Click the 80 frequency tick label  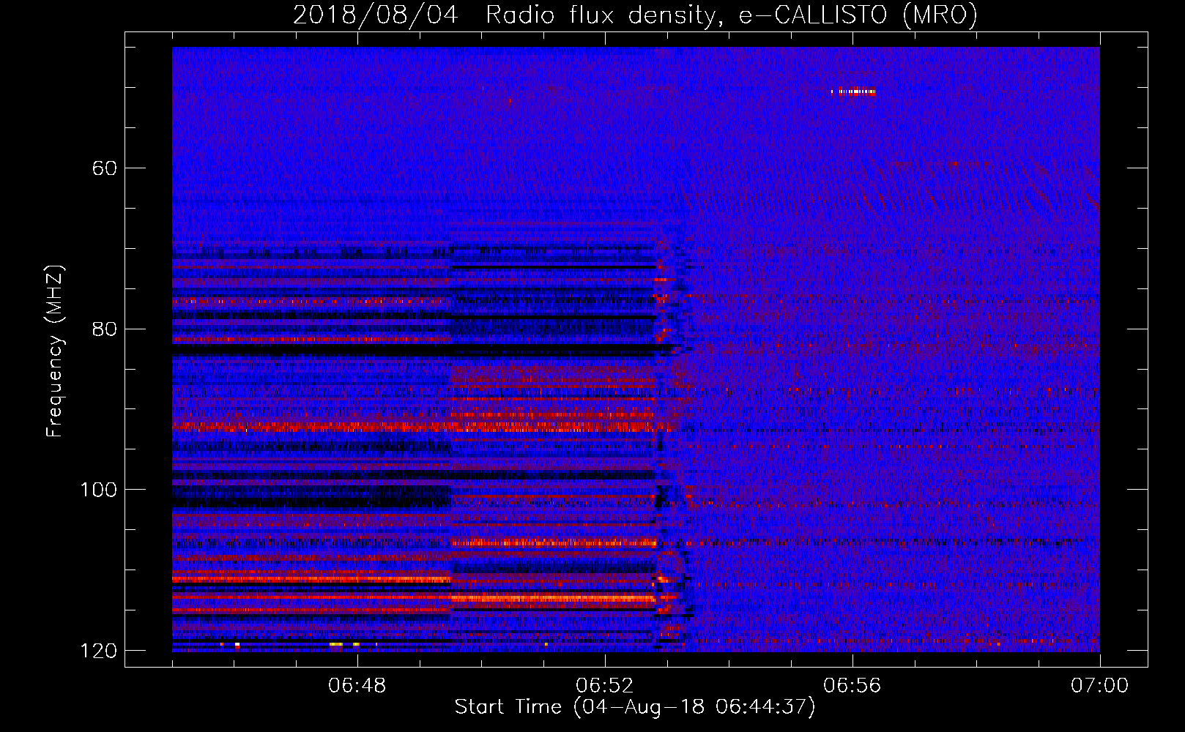(105, 329)
